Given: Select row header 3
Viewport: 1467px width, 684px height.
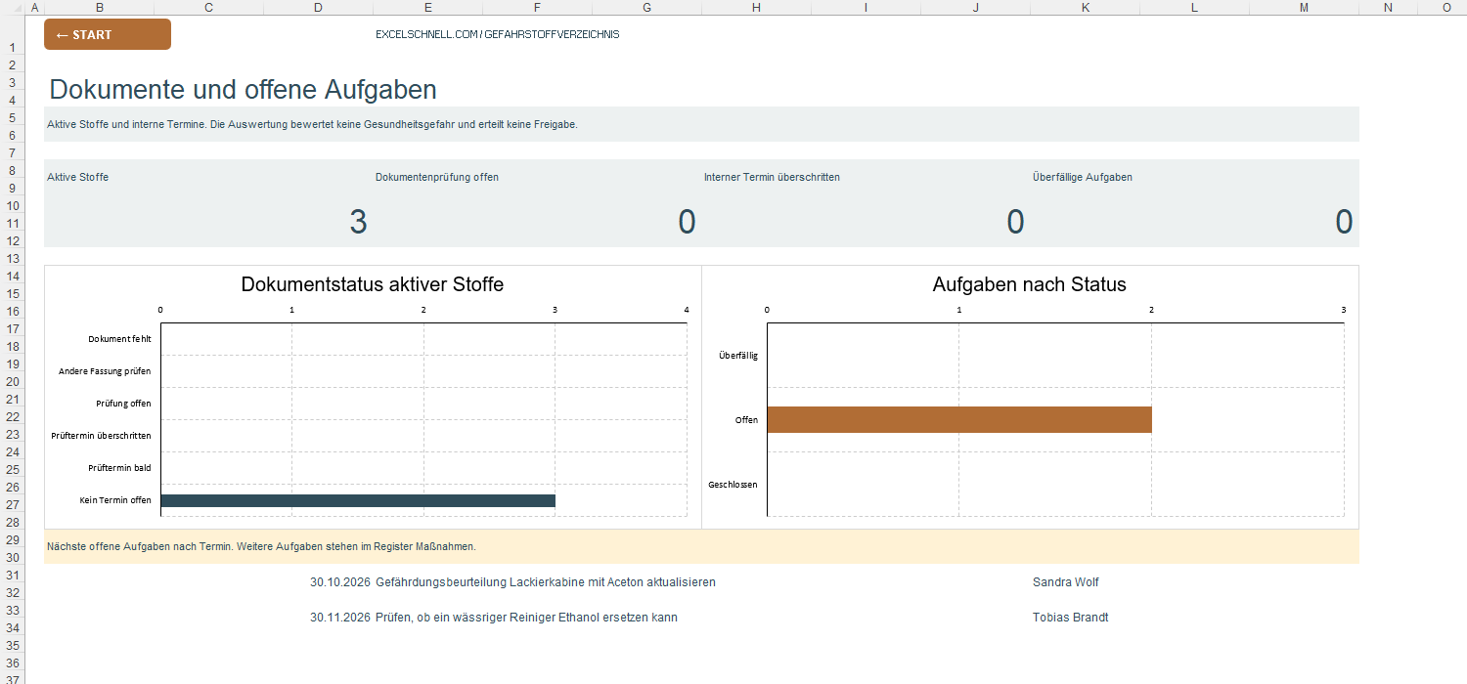Looking at the screenshot, I should click(13, 82).
